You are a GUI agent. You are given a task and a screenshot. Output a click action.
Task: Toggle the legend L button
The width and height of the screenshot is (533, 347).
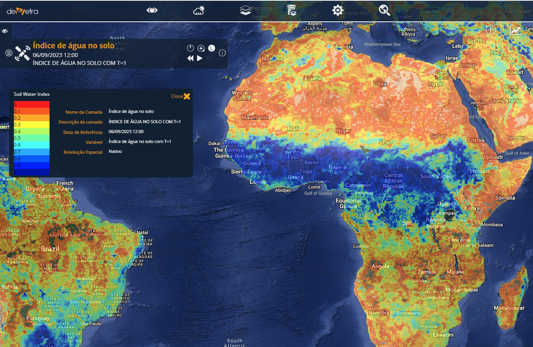click(212, 48)
